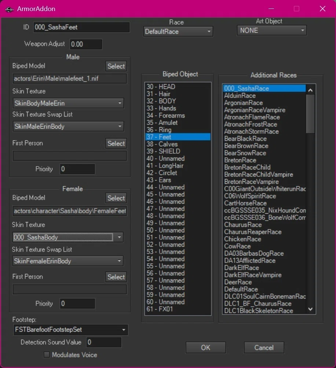The height and width of the screenshot is (368, 336).
Task: Open the female Skin Texture 000_SashaBody dropdown
Action: coord(67,237)
